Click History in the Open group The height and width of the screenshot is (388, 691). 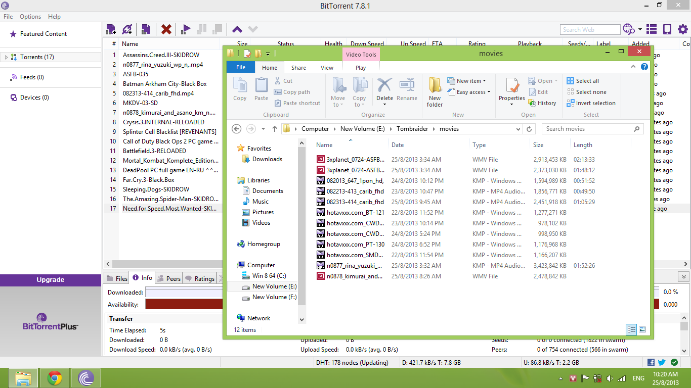pyautogui.click(x=542, y=103)
